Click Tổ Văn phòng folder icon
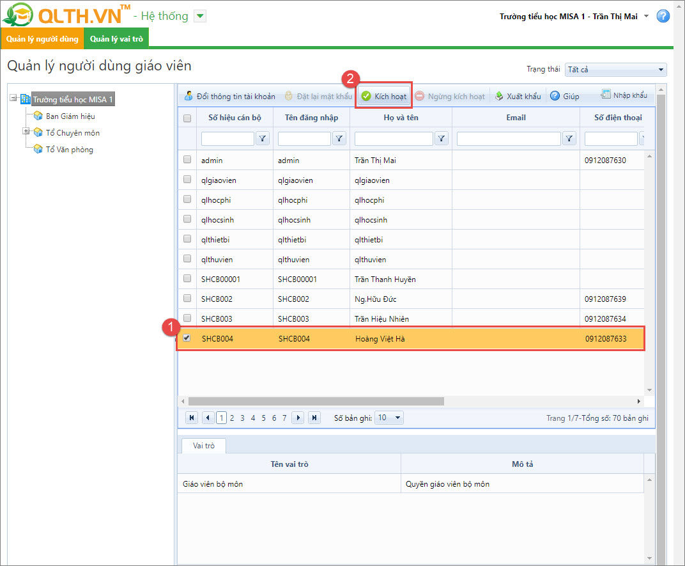This screenshot has height=566, width=685. 38,149
